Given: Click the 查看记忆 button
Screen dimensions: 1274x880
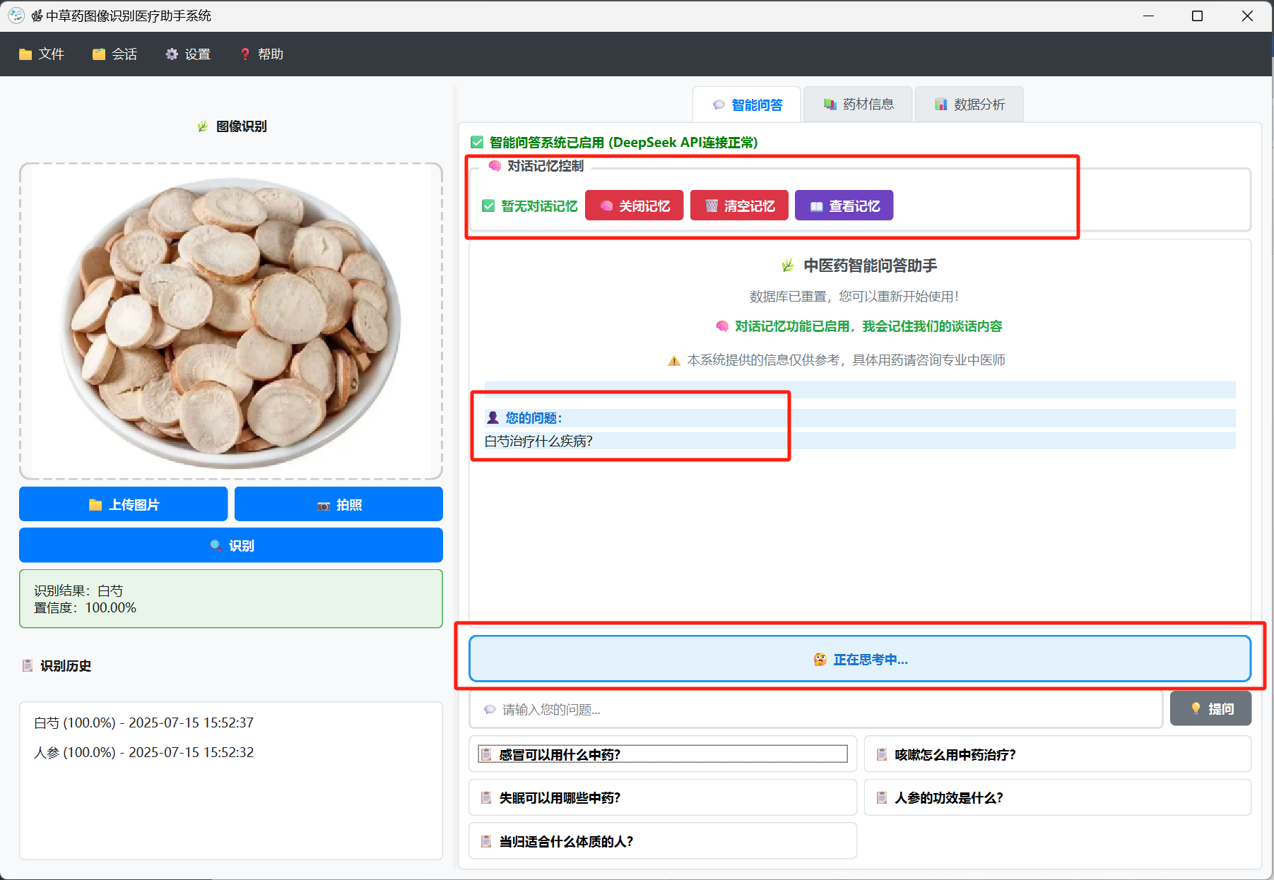Looking at the screenshot, I should click(844, 206).
